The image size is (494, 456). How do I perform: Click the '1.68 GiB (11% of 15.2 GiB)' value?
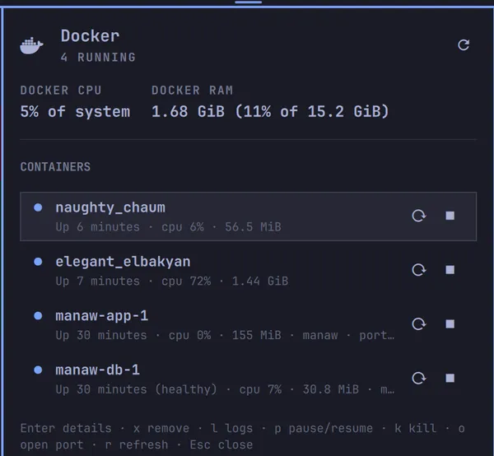click(x=270, y=112)
